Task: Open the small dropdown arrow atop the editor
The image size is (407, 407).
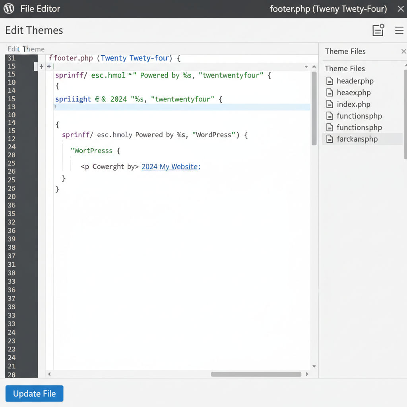Action: coord(306,67)
